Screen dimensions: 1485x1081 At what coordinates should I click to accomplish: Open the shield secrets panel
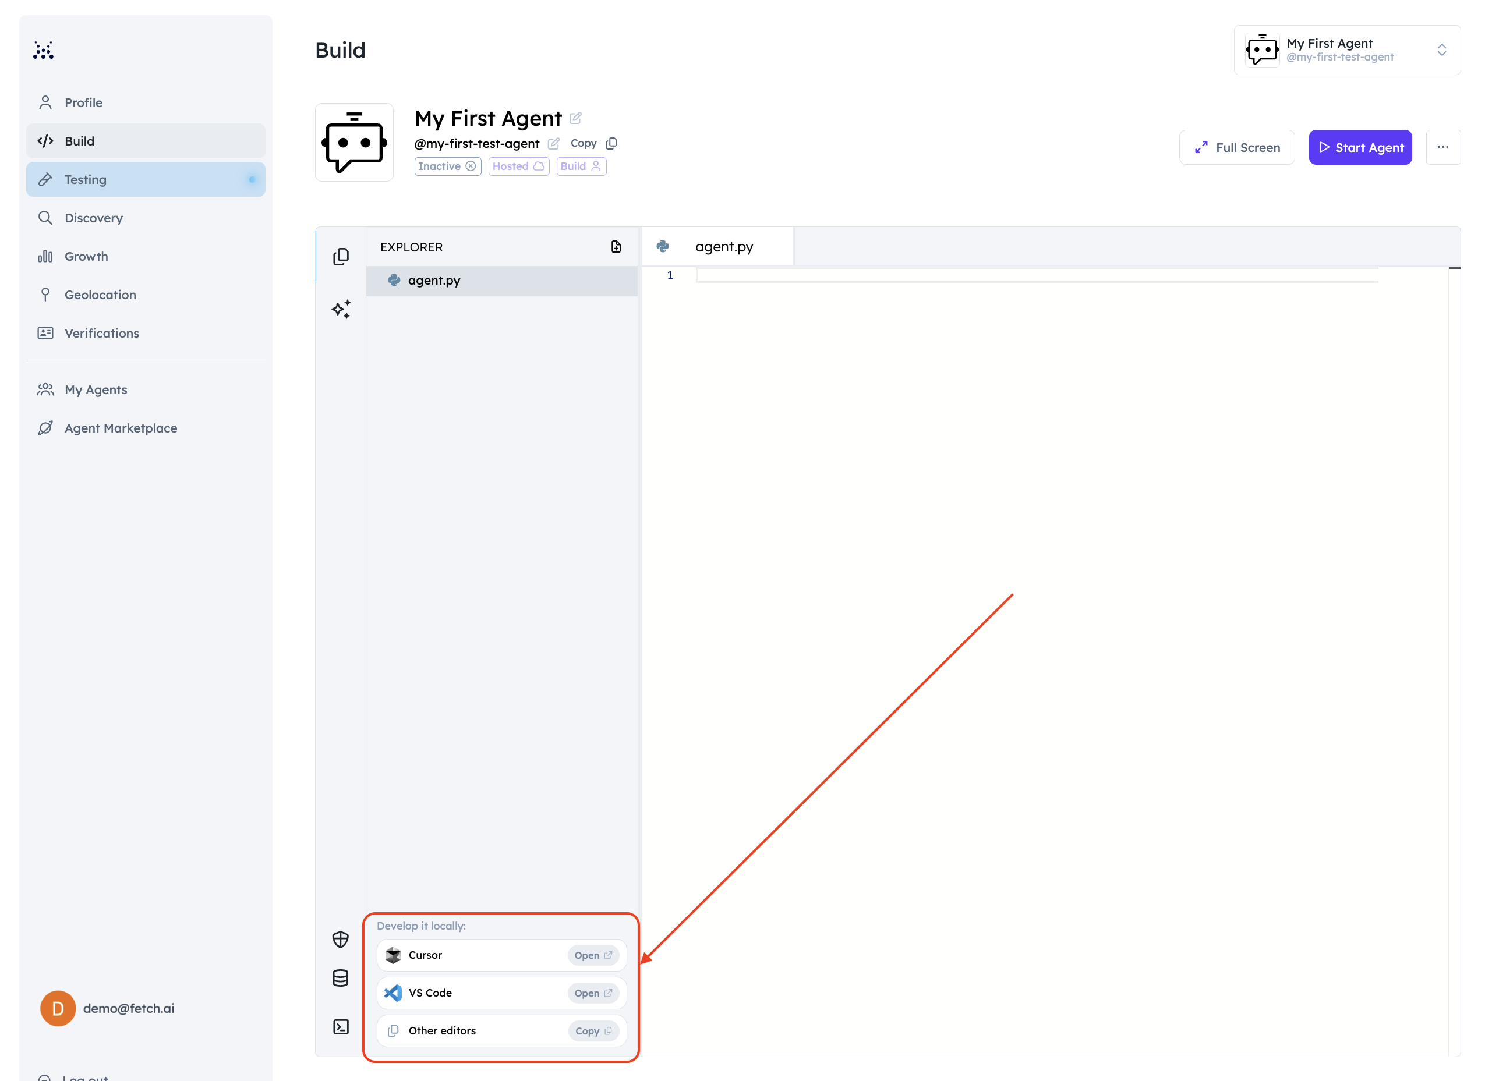(x=341, y=940)
